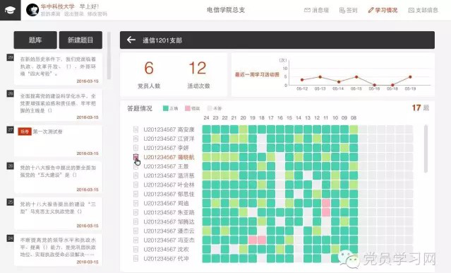Click number badge 29 beside first question
The image size is (451, 273).
[11, 57]
